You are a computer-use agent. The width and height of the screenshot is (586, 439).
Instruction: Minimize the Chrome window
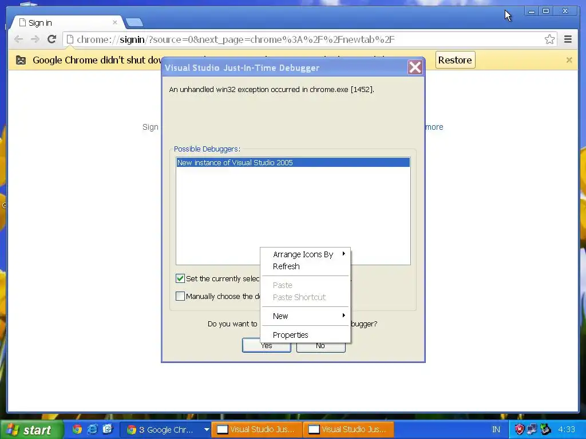tap(531, 11)
